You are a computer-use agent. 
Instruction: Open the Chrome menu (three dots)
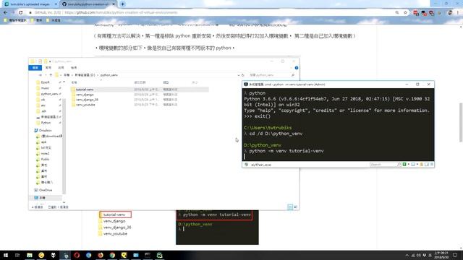(458, 13)
